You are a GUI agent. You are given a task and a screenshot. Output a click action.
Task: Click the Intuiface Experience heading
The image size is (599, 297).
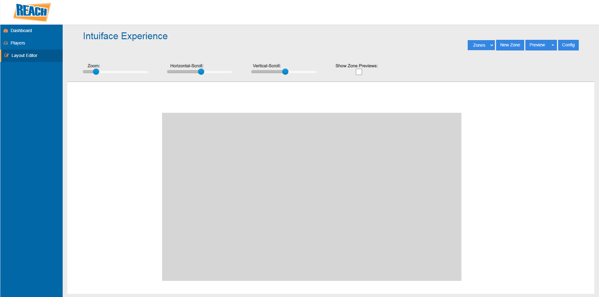coord(125,36)
